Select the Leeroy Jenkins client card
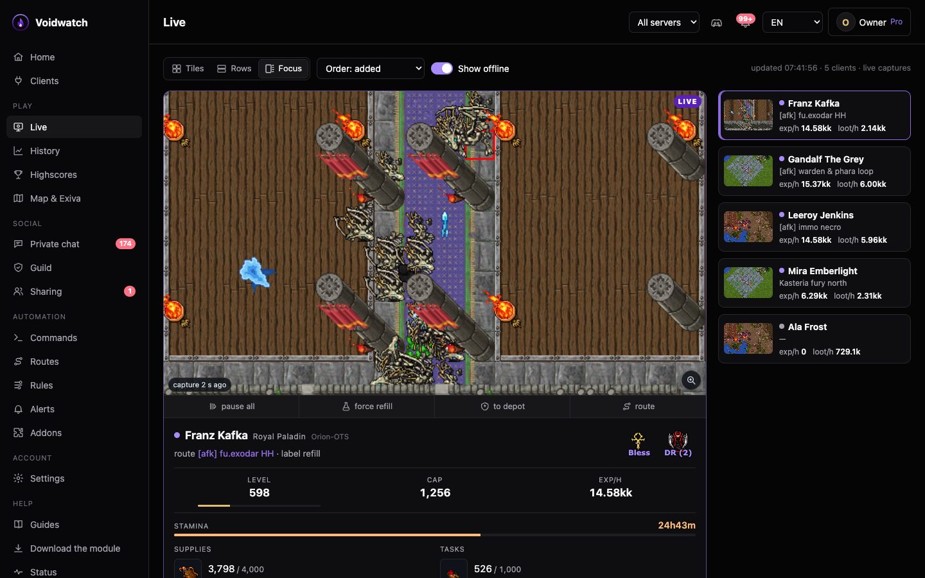 tap(815, 227)
